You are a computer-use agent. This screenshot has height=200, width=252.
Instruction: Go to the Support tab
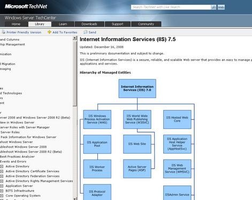point(118,24)
